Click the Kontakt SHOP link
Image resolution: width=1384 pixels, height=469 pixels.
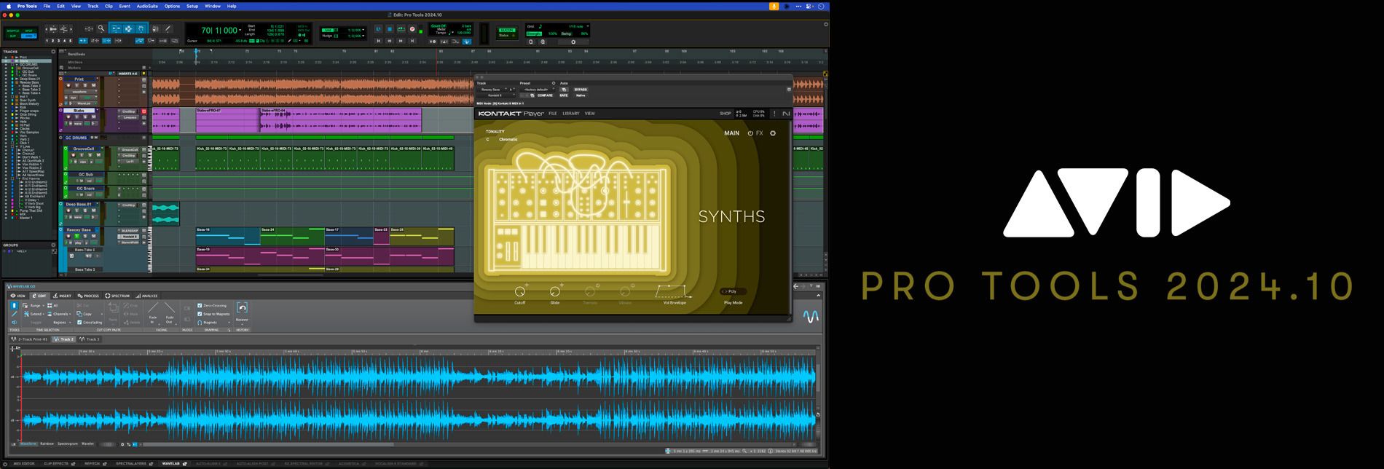coord(726,114)
